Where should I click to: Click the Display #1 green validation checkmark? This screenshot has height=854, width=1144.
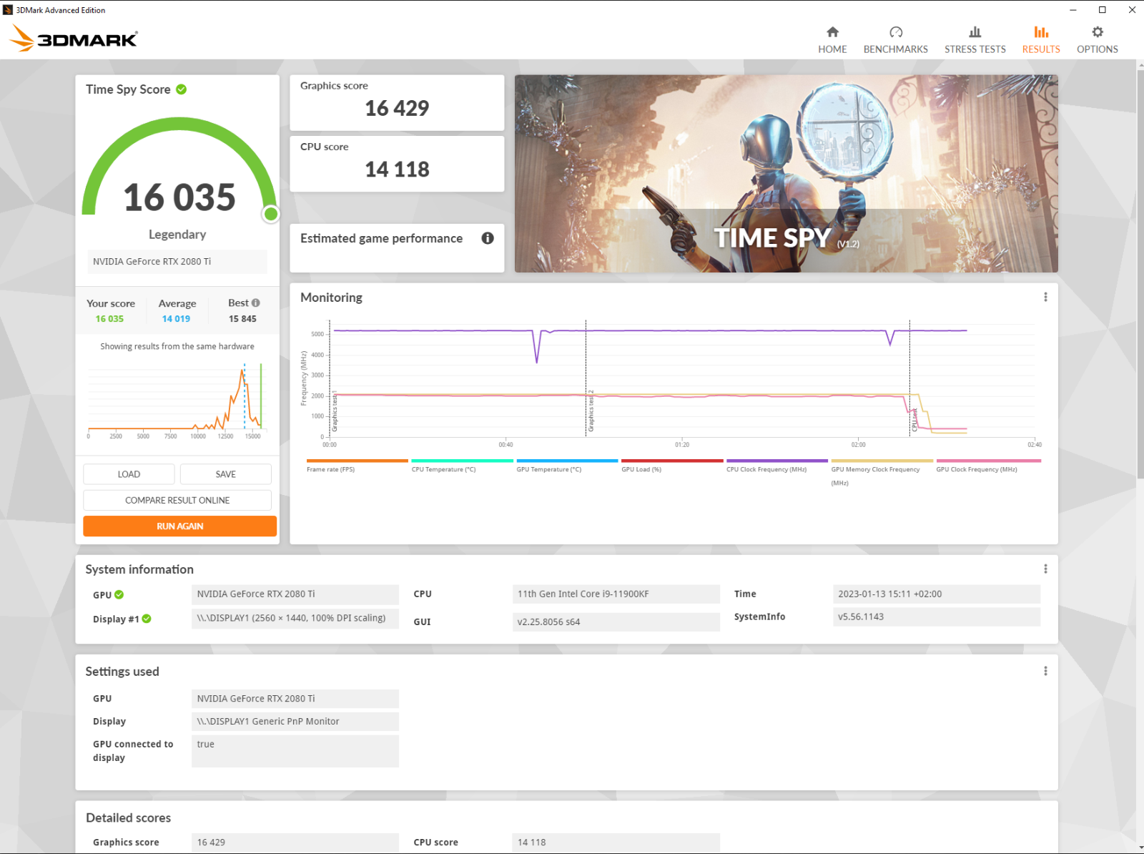(x=147, y=619)
